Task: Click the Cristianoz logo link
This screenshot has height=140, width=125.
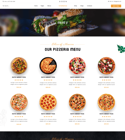Action: [x=63, y=6]
